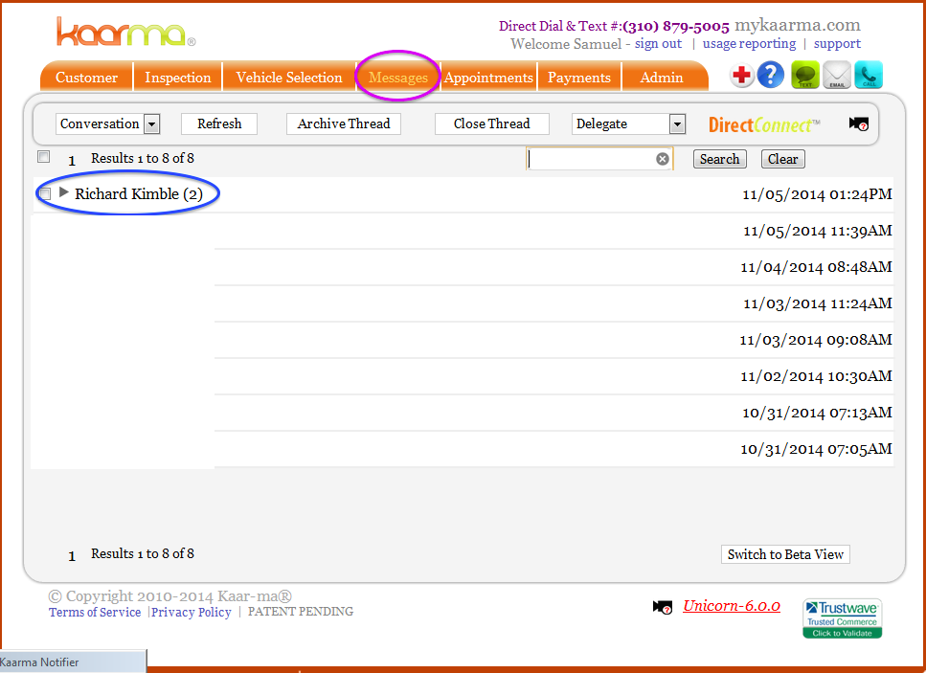Click the video help icon beside DirectConnect

coord(859,124)
